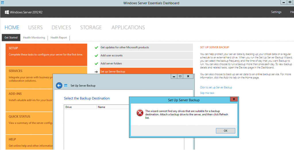Click the Name column header

coord(113,107)
